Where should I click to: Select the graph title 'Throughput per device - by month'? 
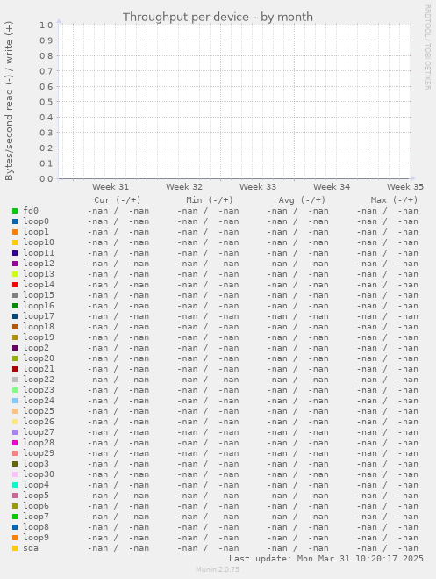click(x=218, y=17)
